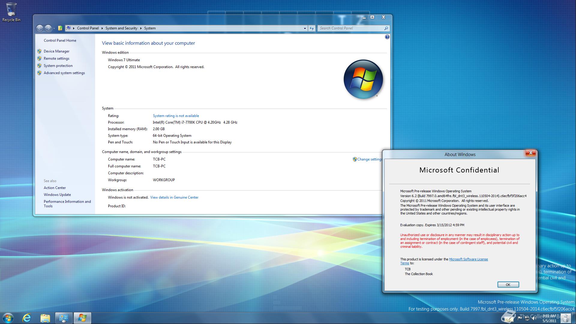The width and height of the screenshot is (576, 324).
Task: Open the recent pages dropdown beside Forward
Action: coord(54,28)
